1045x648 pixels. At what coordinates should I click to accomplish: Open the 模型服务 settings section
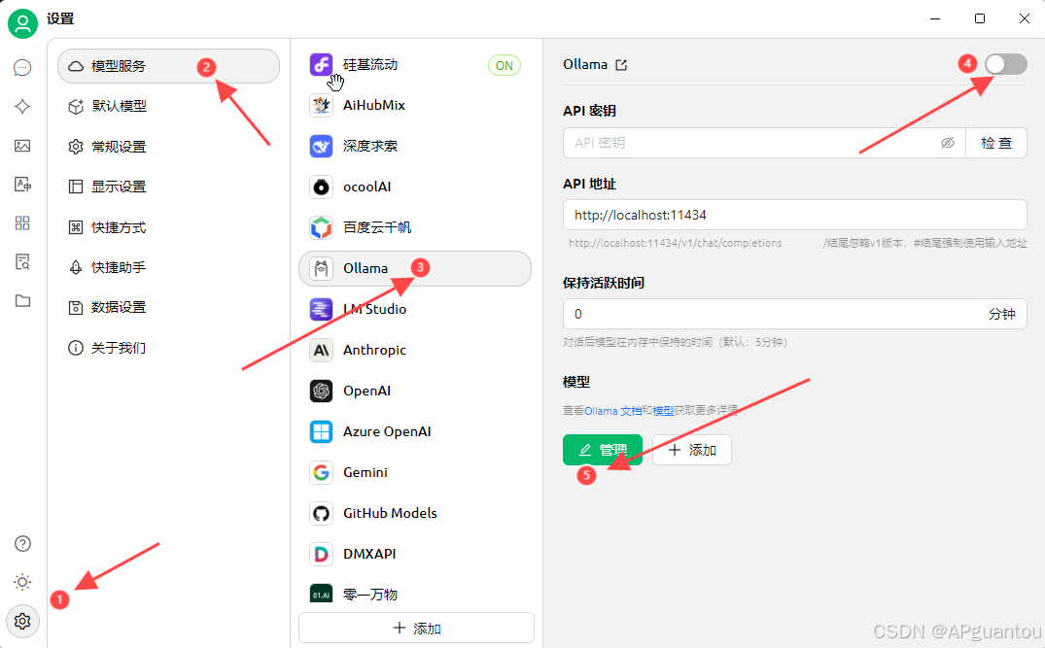(168, 66)
